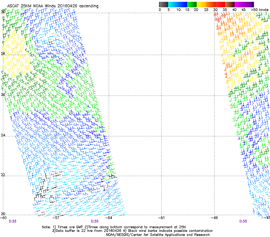Click the chart title 'ASCAT 25KM NOAA Winds 20160426 ascending'

(x=53, y=6)
